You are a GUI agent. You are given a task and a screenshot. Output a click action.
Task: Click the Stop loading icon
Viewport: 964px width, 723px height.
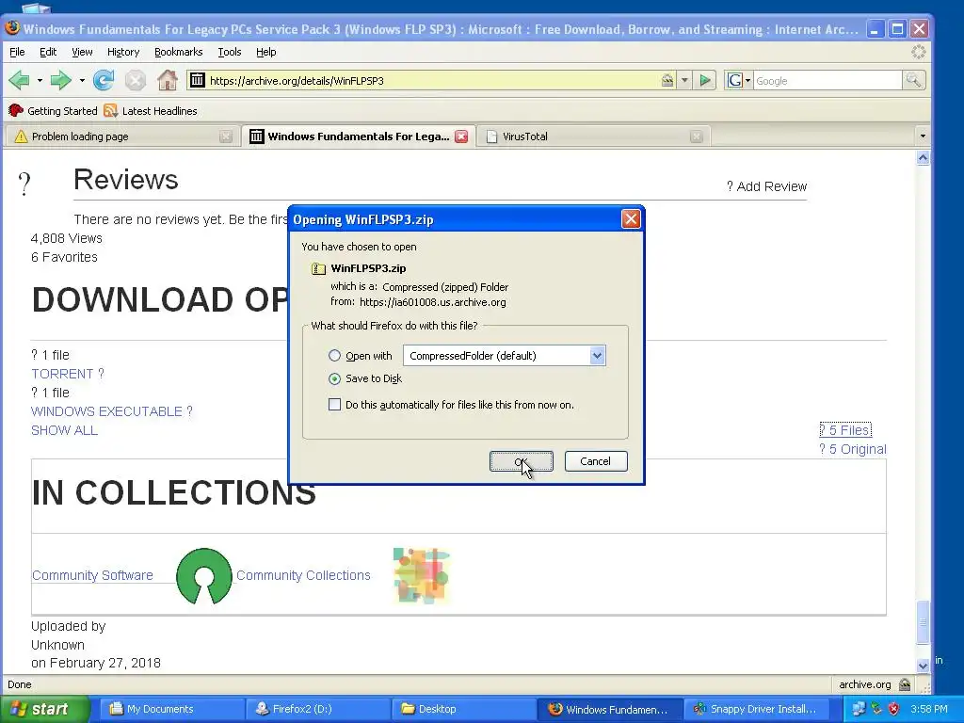point(136,81)
